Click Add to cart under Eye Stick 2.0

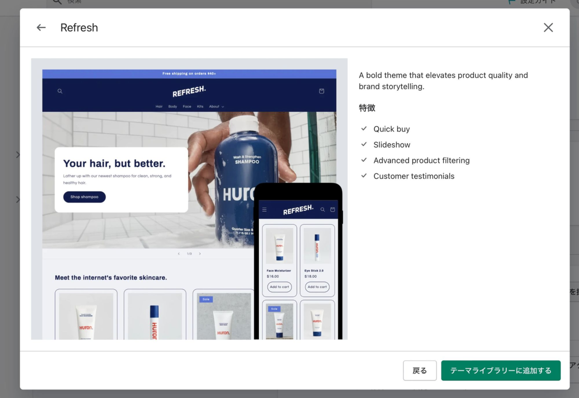pyautogui.click(x=317, y=287)
